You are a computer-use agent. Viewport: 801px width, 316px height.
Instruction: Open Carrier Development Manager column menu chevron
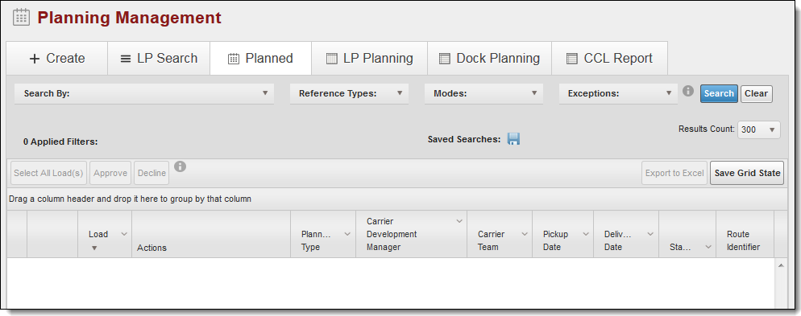tap(459, 221)
